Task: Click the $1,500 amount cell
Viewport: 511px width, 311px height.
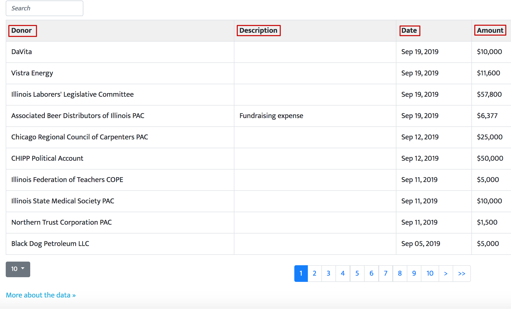Action: point(491,223)
